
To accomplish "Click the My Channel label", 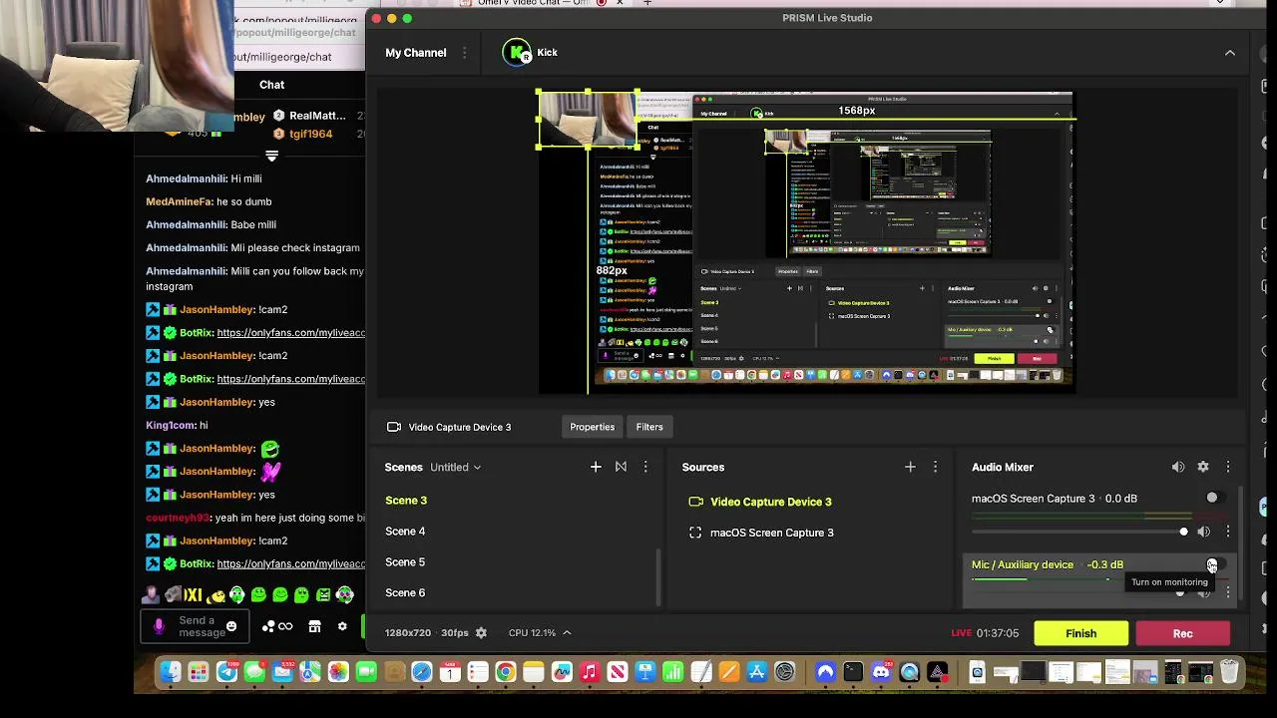I will point(416,53).
